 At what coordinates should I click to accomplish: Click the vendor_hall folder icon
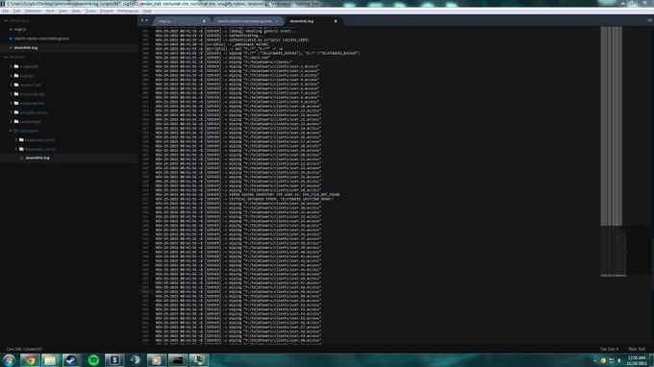(x=16, y=85)
